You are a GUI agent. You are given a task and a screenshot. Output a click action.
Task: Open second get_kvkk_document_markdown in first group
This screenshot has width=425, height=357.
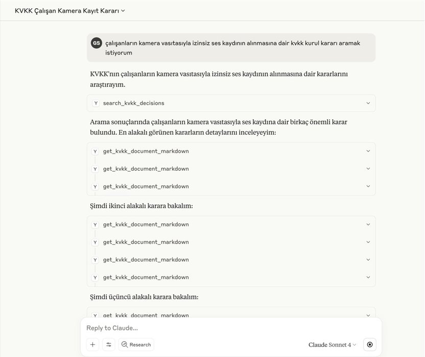coord(231,169)
